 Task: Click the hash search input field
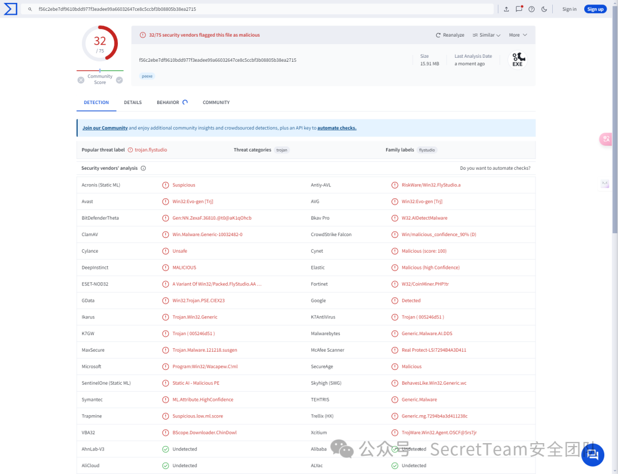(x=257, y=9)
